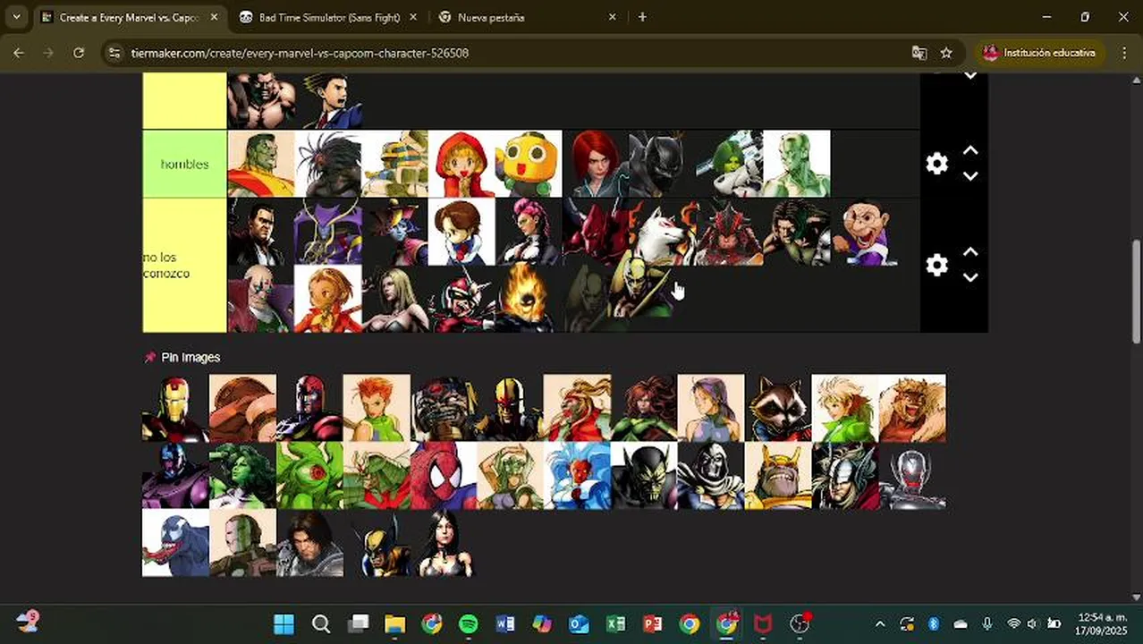Pick the Sabretooth character image

click(x=912, y=408)
